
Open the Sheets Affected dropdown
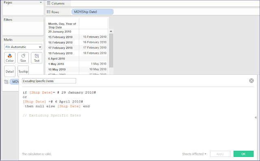click(194, 154)
